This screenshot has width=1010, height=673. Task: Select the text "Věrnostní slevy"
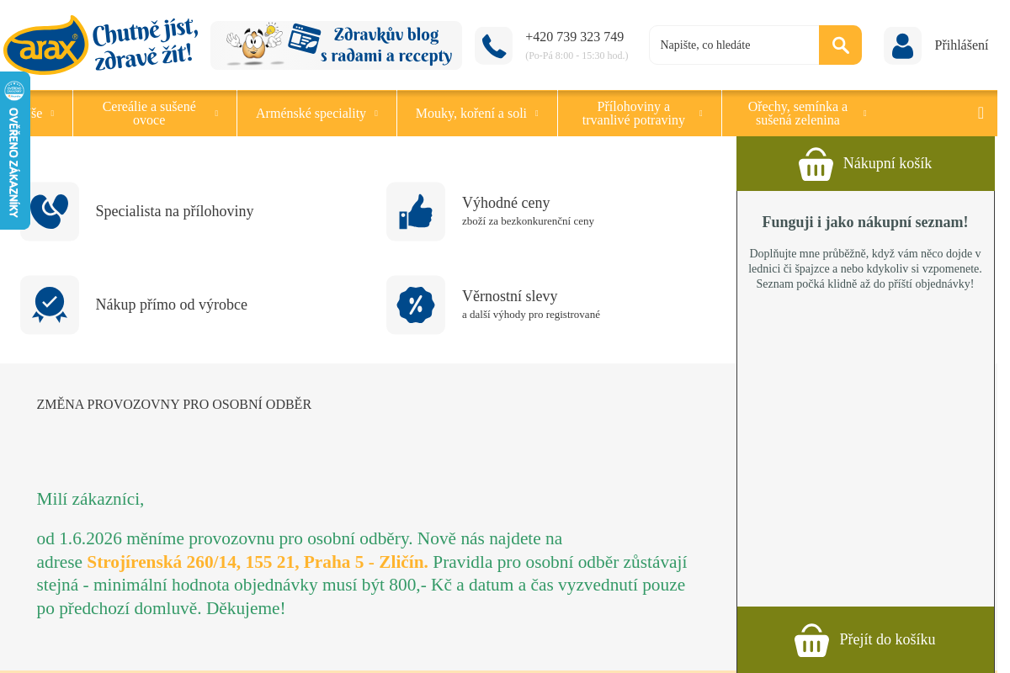[510, 296]
